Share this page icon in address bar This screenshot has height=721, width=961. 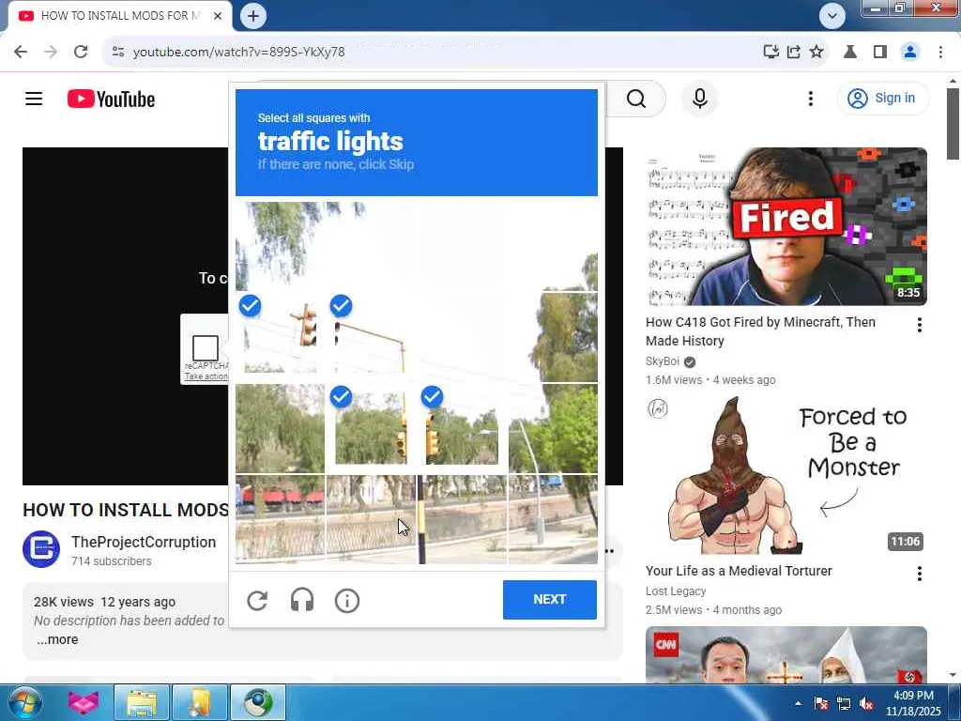(794, 53)
